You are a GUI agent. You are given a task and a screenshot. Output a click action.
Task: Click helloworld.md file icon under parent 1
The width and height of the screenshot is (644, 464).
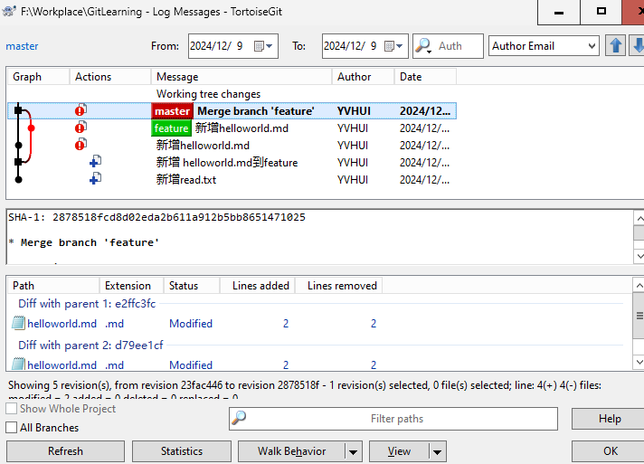tap(19, 323)
